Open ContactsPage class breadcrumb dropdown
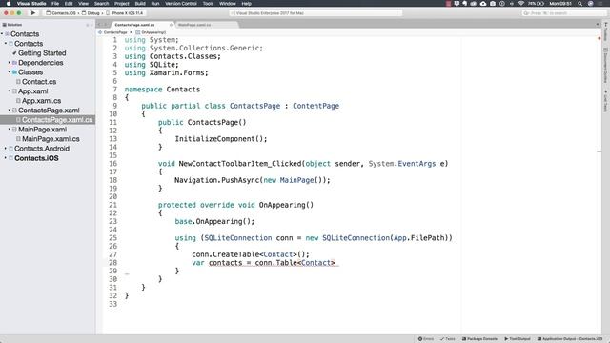 [114, 32]
